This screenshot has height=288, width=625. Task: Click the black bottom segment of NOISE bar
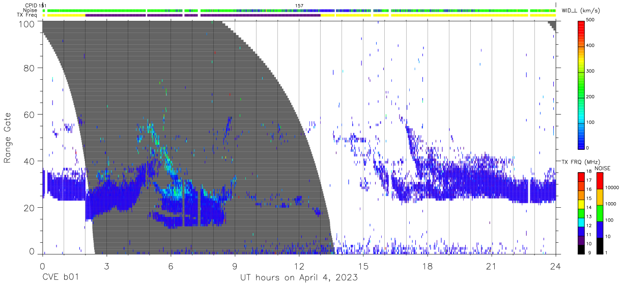[x=599, y=245]
